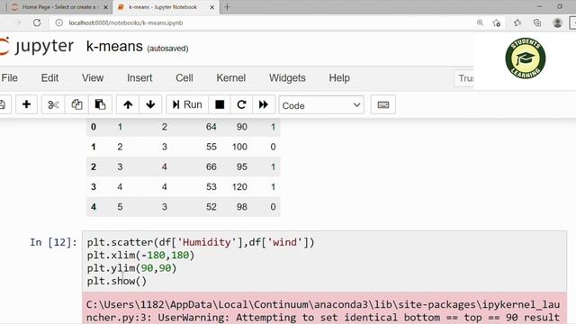Close the k-means notebook tab

coord(212,7)
